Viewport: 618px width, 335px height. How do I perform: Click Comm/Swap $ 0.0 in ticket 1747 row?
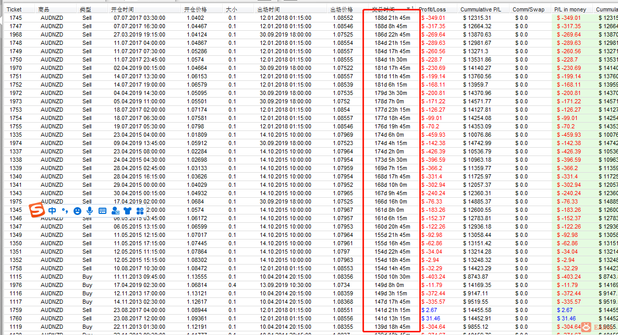click(x=521, y=26)
